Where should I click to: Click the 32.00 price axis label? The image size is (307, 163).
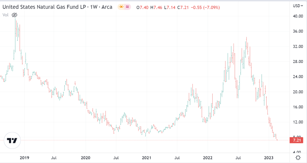coord(298,46)
